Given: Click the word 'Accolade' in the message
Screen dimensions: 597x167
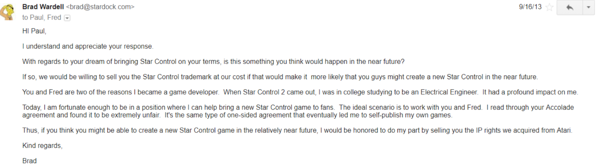Looking at the screenshot, I should pos(559,107).
